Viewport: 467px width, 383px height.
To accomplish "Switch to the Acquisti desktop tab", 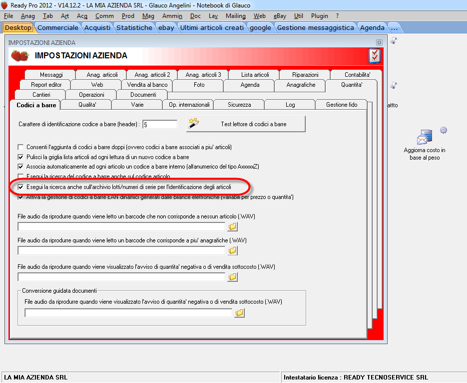I will coord(97,27).
